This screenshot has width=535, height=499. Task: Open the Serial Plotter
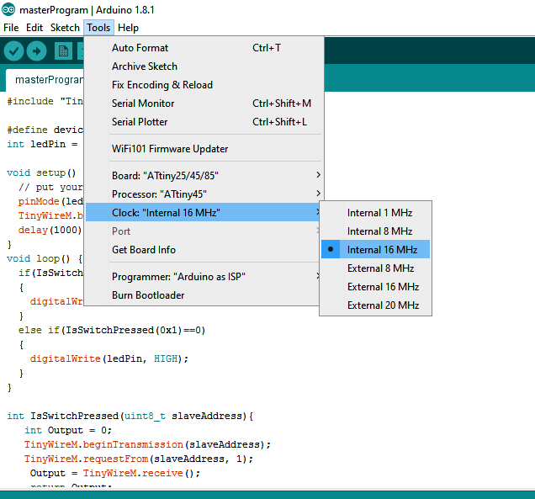pos(203,122)
